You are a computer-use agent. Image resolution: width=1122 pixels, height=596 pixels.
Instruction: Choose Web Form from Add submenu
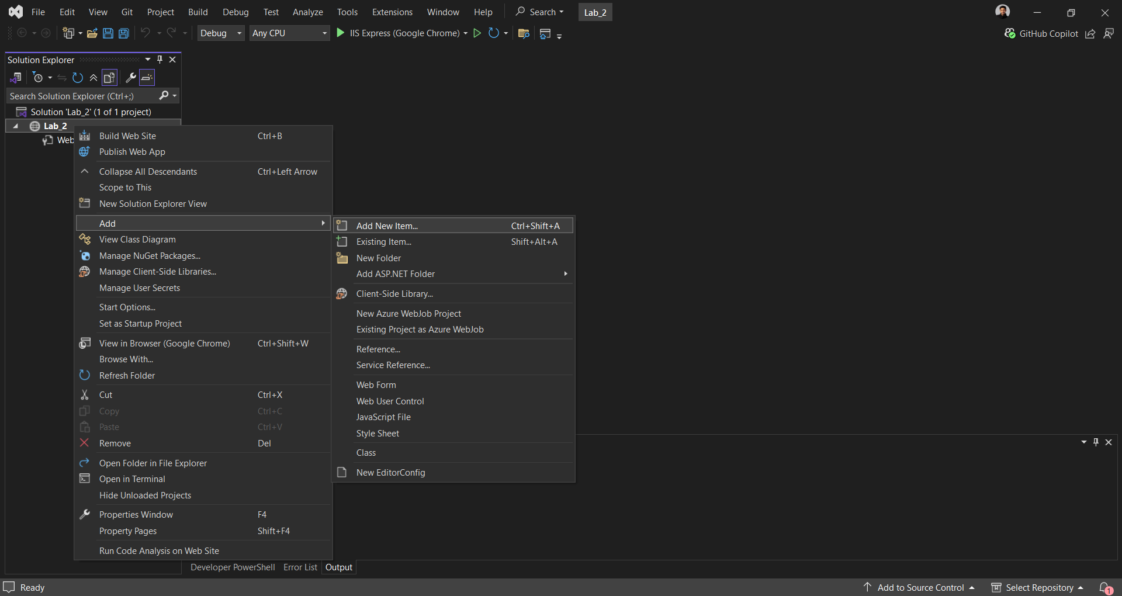tap(453, 385)
